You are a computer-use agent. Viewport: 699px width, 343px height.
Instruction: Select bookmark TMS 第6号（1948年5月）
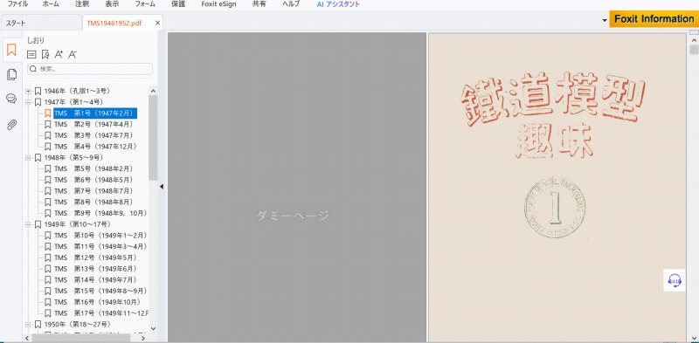click(93, 180)
